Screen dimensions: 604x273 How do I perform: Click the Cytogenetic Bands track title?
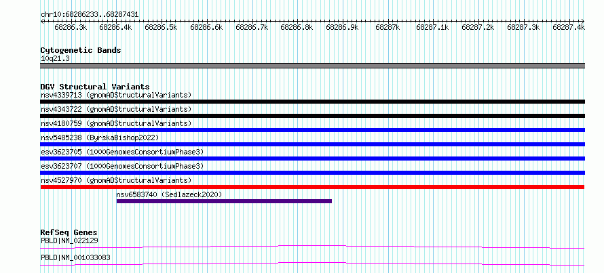pyautogui.click(x=81, y=50)
